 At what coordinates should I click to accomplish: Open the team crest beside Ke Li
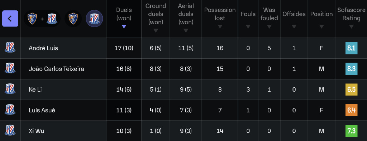10,89
